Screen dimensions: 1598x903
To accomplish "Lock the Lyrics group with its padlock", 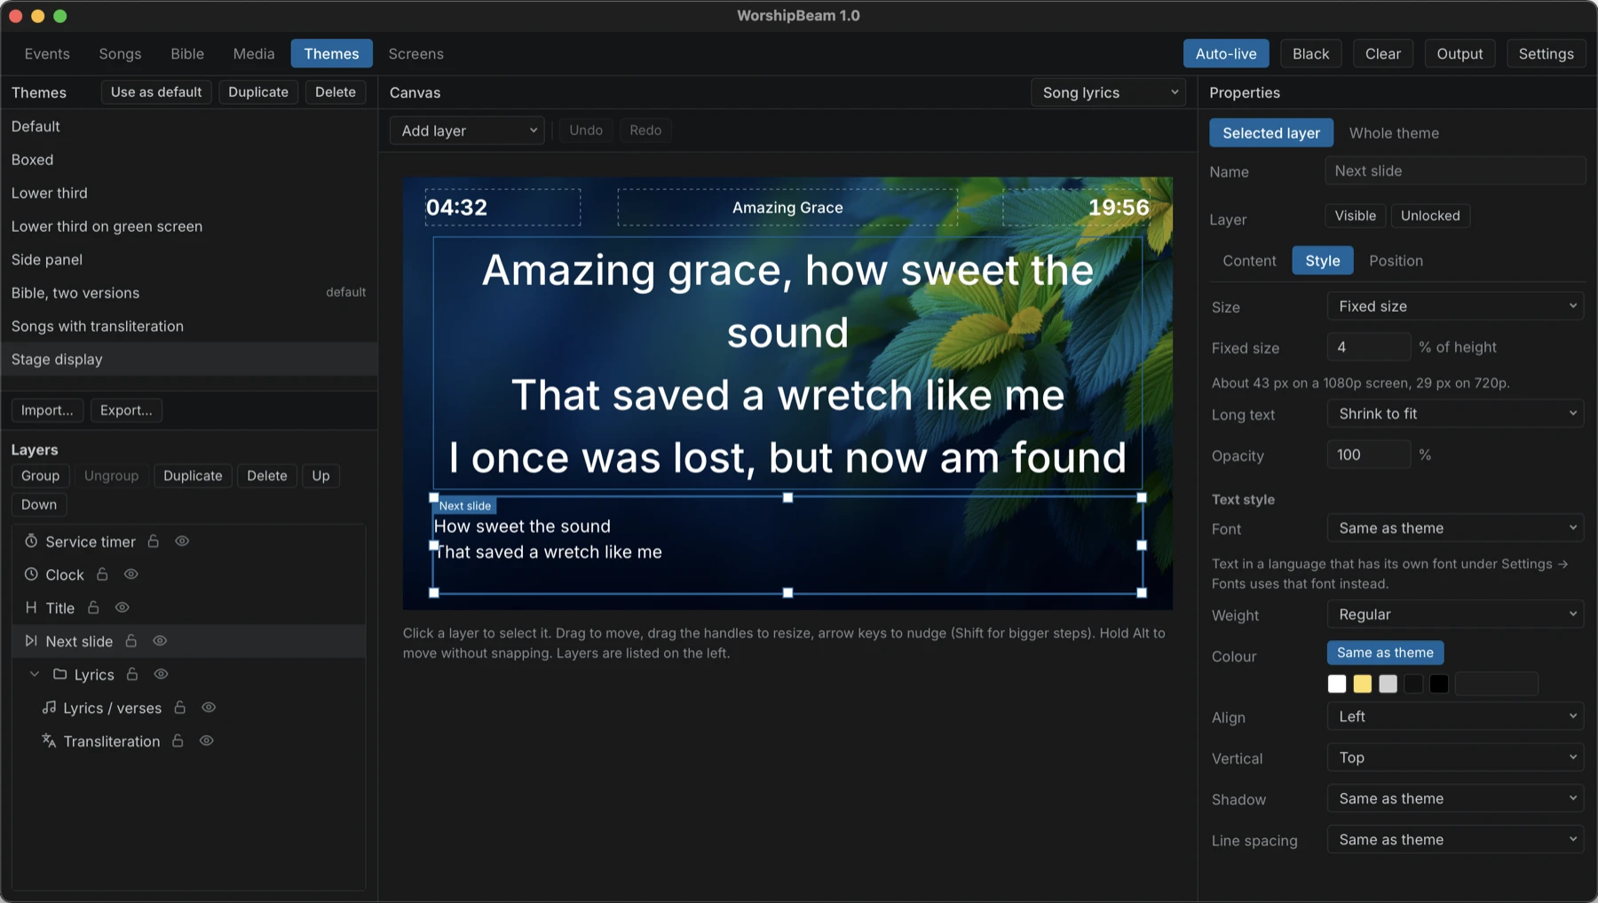I will coord(132,675).
